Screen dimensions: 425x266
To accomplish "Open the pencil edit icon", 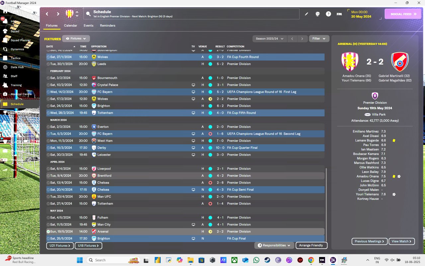I will (306, 14).
